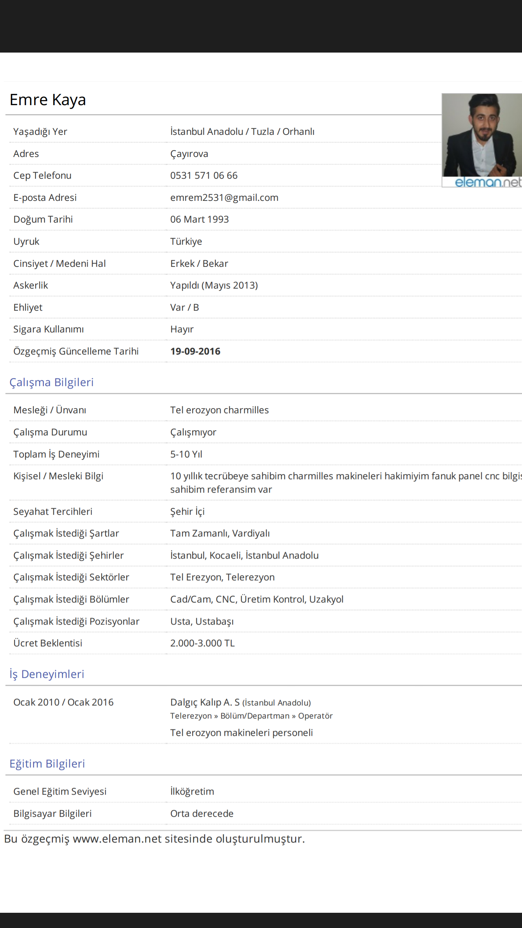The width and height of the screenshot is (522, 928).
Task: Click the address value "Çayırova"
Action: tap(189, 154)
